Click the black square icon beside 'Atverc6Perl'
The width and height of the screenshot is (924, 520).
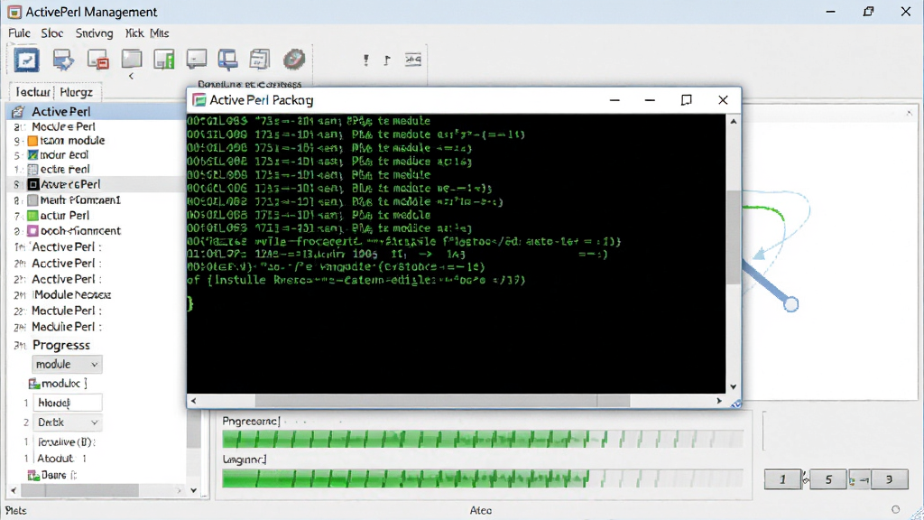[33, 184]
